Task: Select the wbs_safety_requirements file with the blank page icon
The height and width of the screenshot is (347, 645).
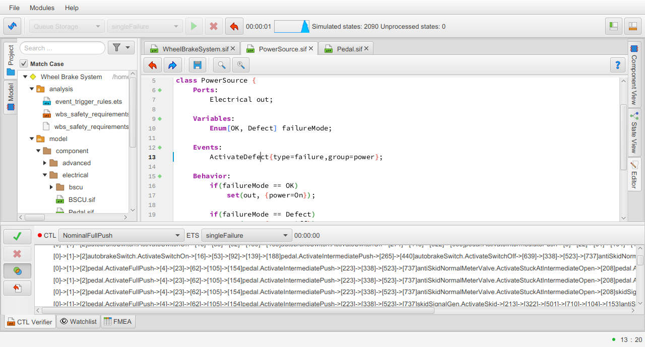Action: coord(92,127)
